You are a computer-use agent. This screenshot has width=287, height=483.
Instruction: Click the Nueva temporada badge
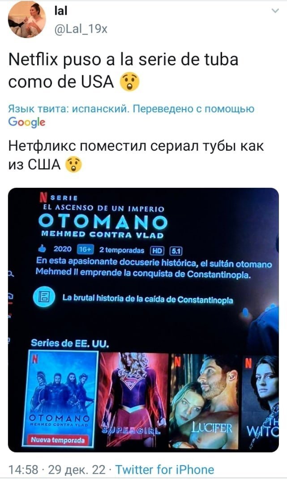(58, 440)
